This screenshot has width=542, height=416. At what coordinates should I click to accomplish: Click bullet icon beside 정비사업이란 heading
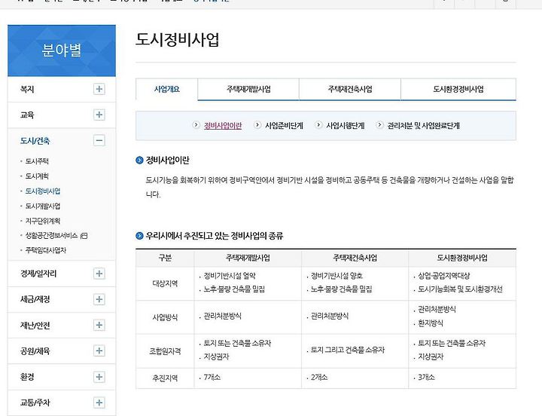(139, 160)
